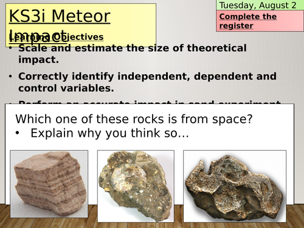The image size is (304, 228).
Task: Click the KS3i Meteor Impact title
Action: click(x=60, y=26)
